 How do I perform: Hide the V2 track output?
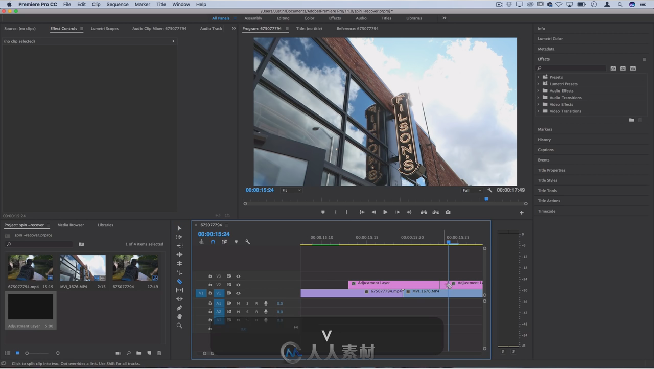tap(238, 285)
